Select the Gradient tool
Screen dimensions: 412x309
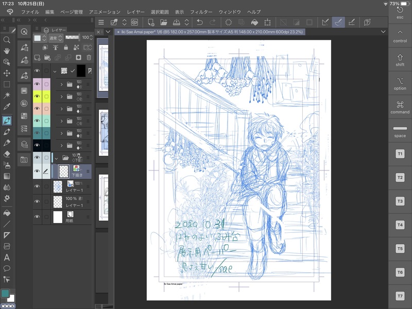(7, 176)
